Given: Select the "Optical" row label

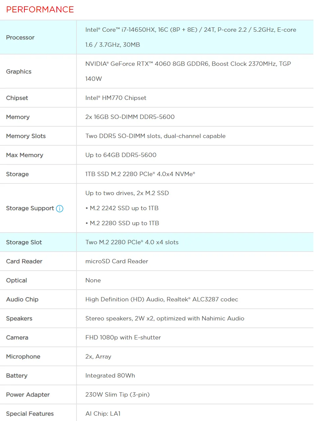Looking at the screenshot, I should (x=16, y=280).
